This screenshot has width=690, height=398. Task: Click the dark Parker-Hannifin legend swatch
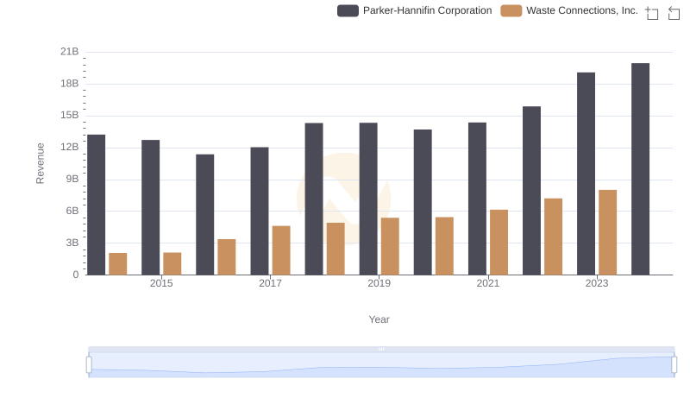(x=348, y=10)
